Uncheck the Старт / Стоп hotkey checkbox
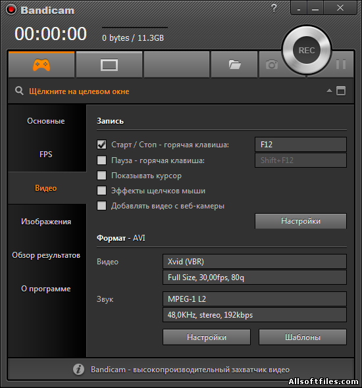Image resolution: width=362 pixels, height=388 pixels. click(x=101, y=145)
